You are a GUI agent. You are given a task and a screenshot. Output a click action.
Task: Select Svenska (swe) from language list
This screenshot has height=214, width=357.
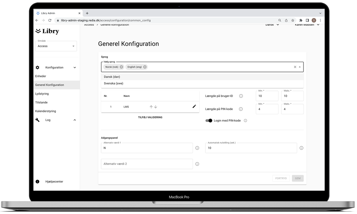[113, 83]
